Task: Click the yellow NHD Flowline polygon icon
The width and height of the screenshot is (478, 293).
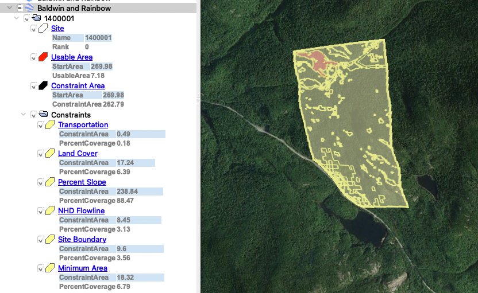Action: coord(50,210)
